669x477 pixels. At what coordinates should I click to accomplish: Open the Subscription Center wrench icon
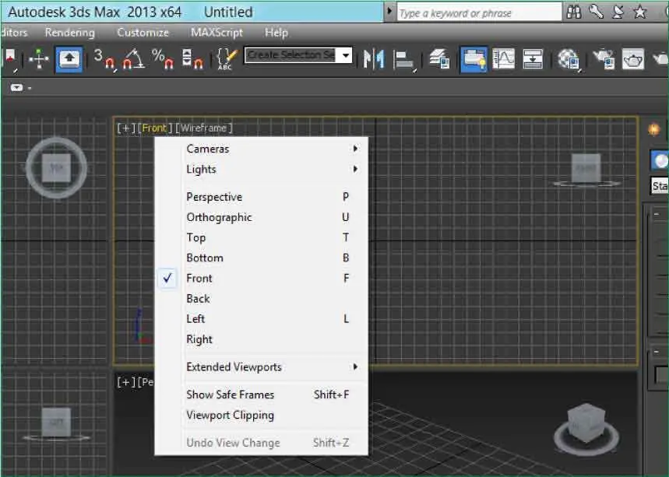point(596,12)
